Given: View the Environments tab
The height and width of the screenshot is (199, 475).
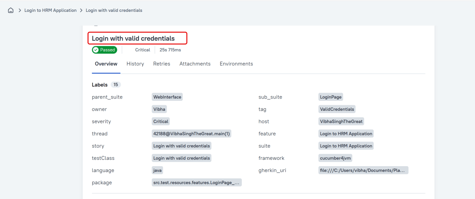Looking at the screenshot, I should (236, 64).
